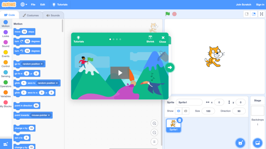The image size is (266, 149).
Task: Click the green flag to run project
Action: (x=168, y=14)
